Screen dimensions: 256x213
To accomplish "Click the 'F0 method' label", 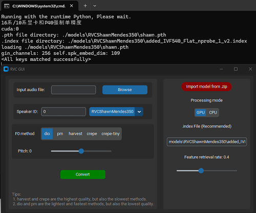I will click(x=25, y=134).
